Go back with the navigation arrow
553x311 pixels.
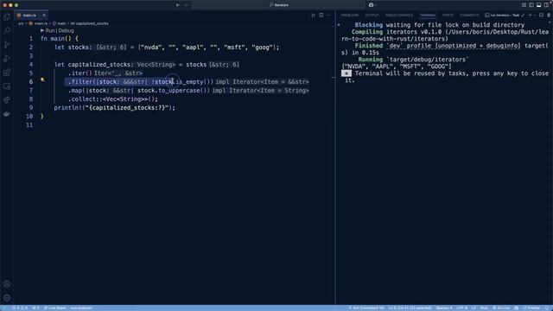pyautogui.click(x=178, y=5)
